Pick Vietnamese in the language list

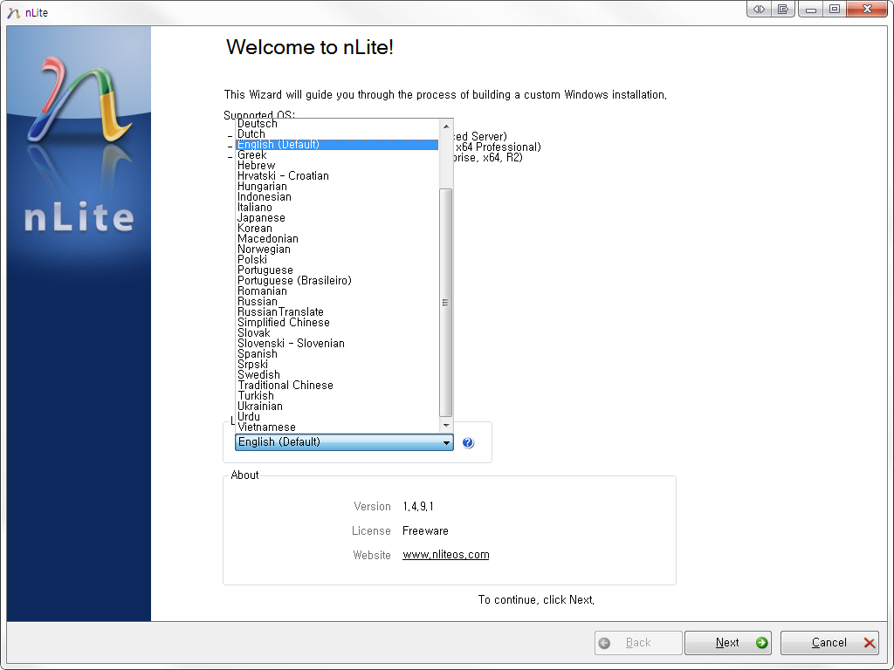point(337,427)
